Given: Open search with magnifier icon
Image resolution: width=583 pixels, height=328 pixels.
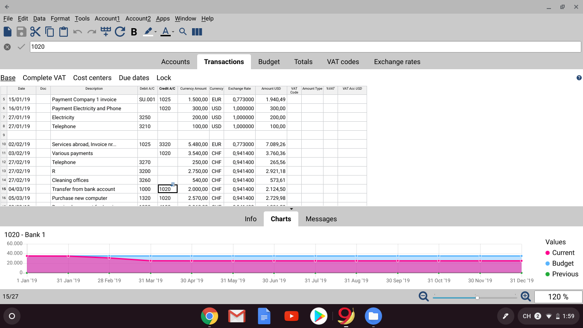Looking at the screenshot, I should (183, 32).
